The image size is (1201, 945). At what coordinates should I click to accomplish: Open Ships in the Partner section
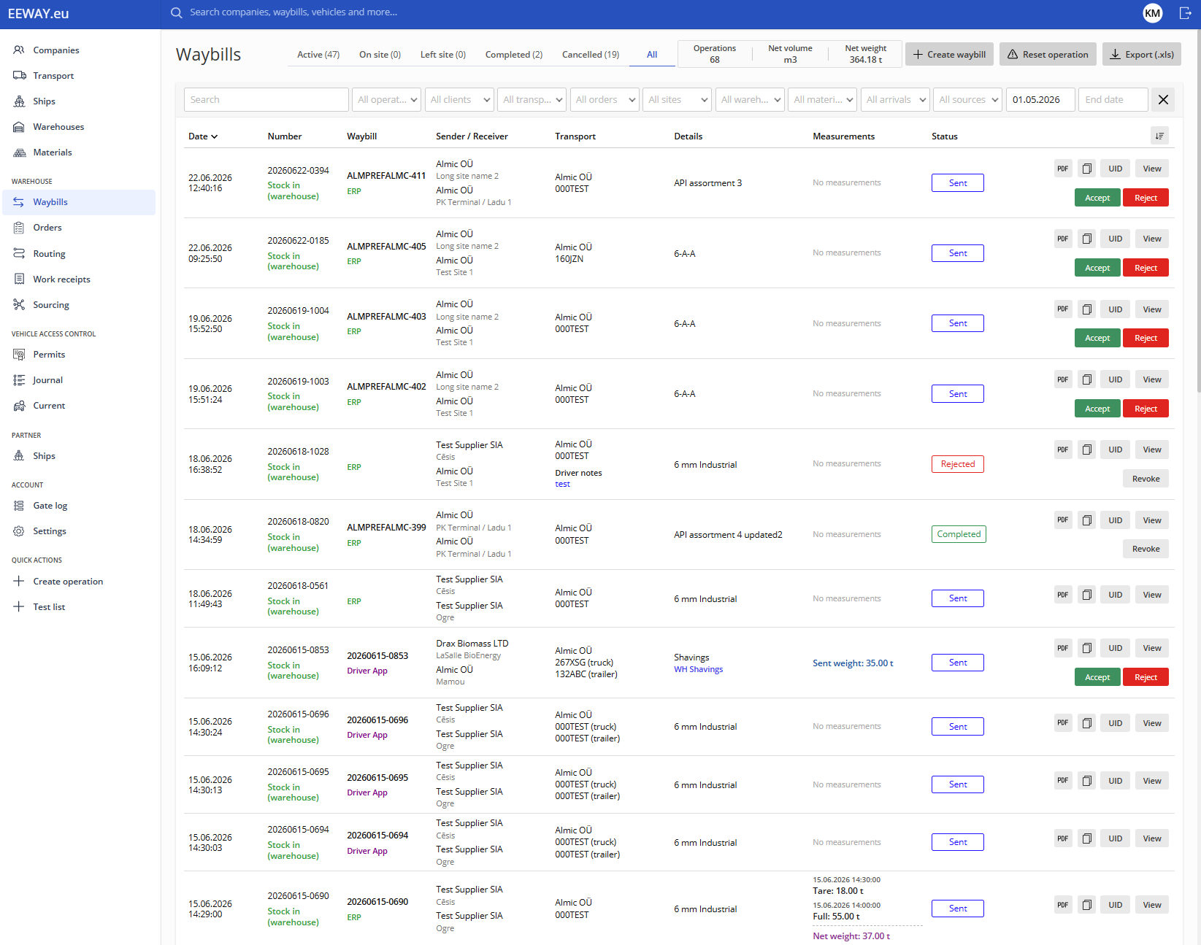click(44, 456)
